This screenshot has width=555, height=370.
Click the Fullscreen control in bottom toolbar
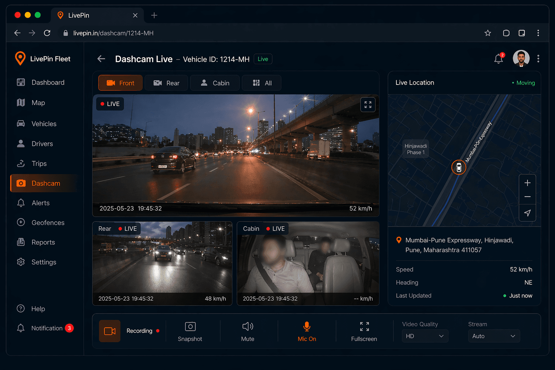click(x=364, y=331)
